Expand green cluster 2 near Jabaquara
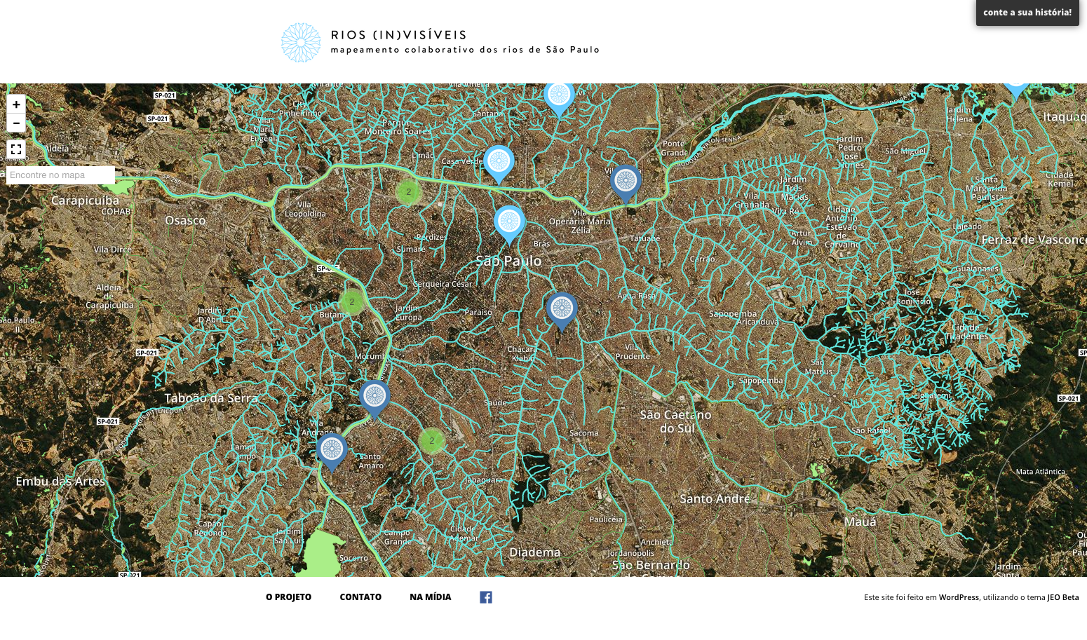The image size is (1087, 640). (x=431, y=441)
